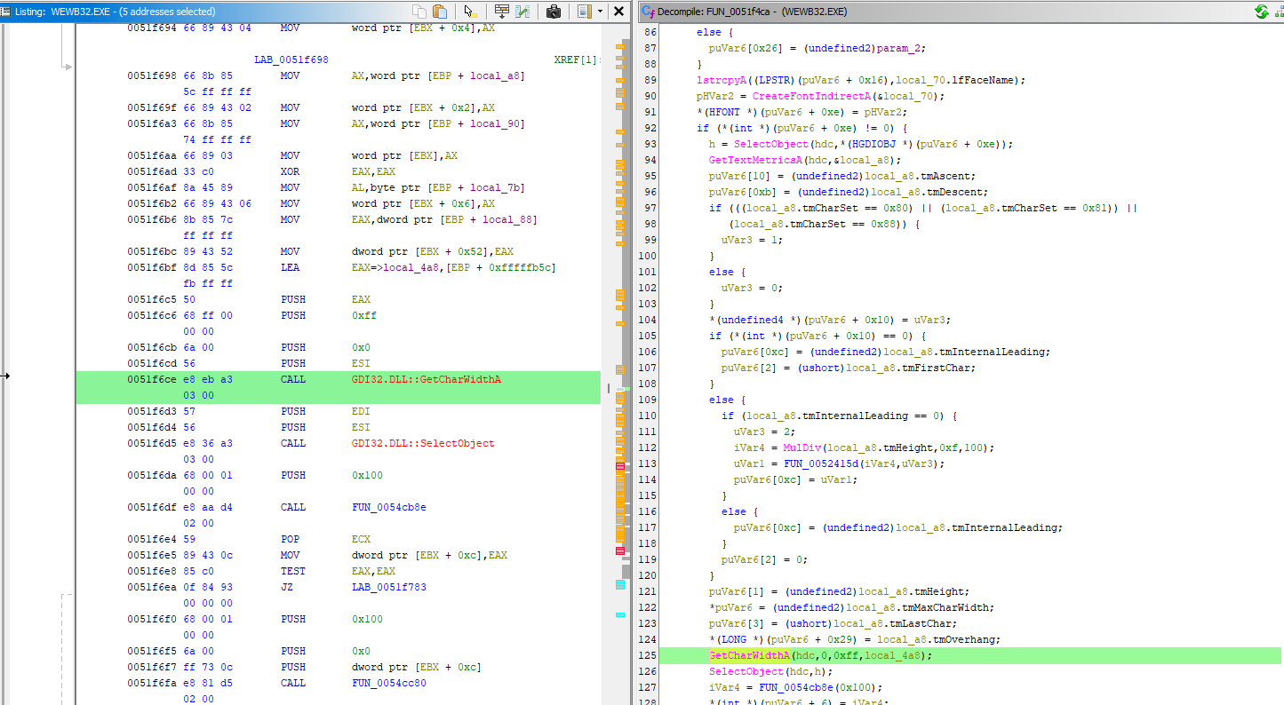Click the Decompile panel Cf icon
Screen dimensions: 1284x705
(646, 12)
